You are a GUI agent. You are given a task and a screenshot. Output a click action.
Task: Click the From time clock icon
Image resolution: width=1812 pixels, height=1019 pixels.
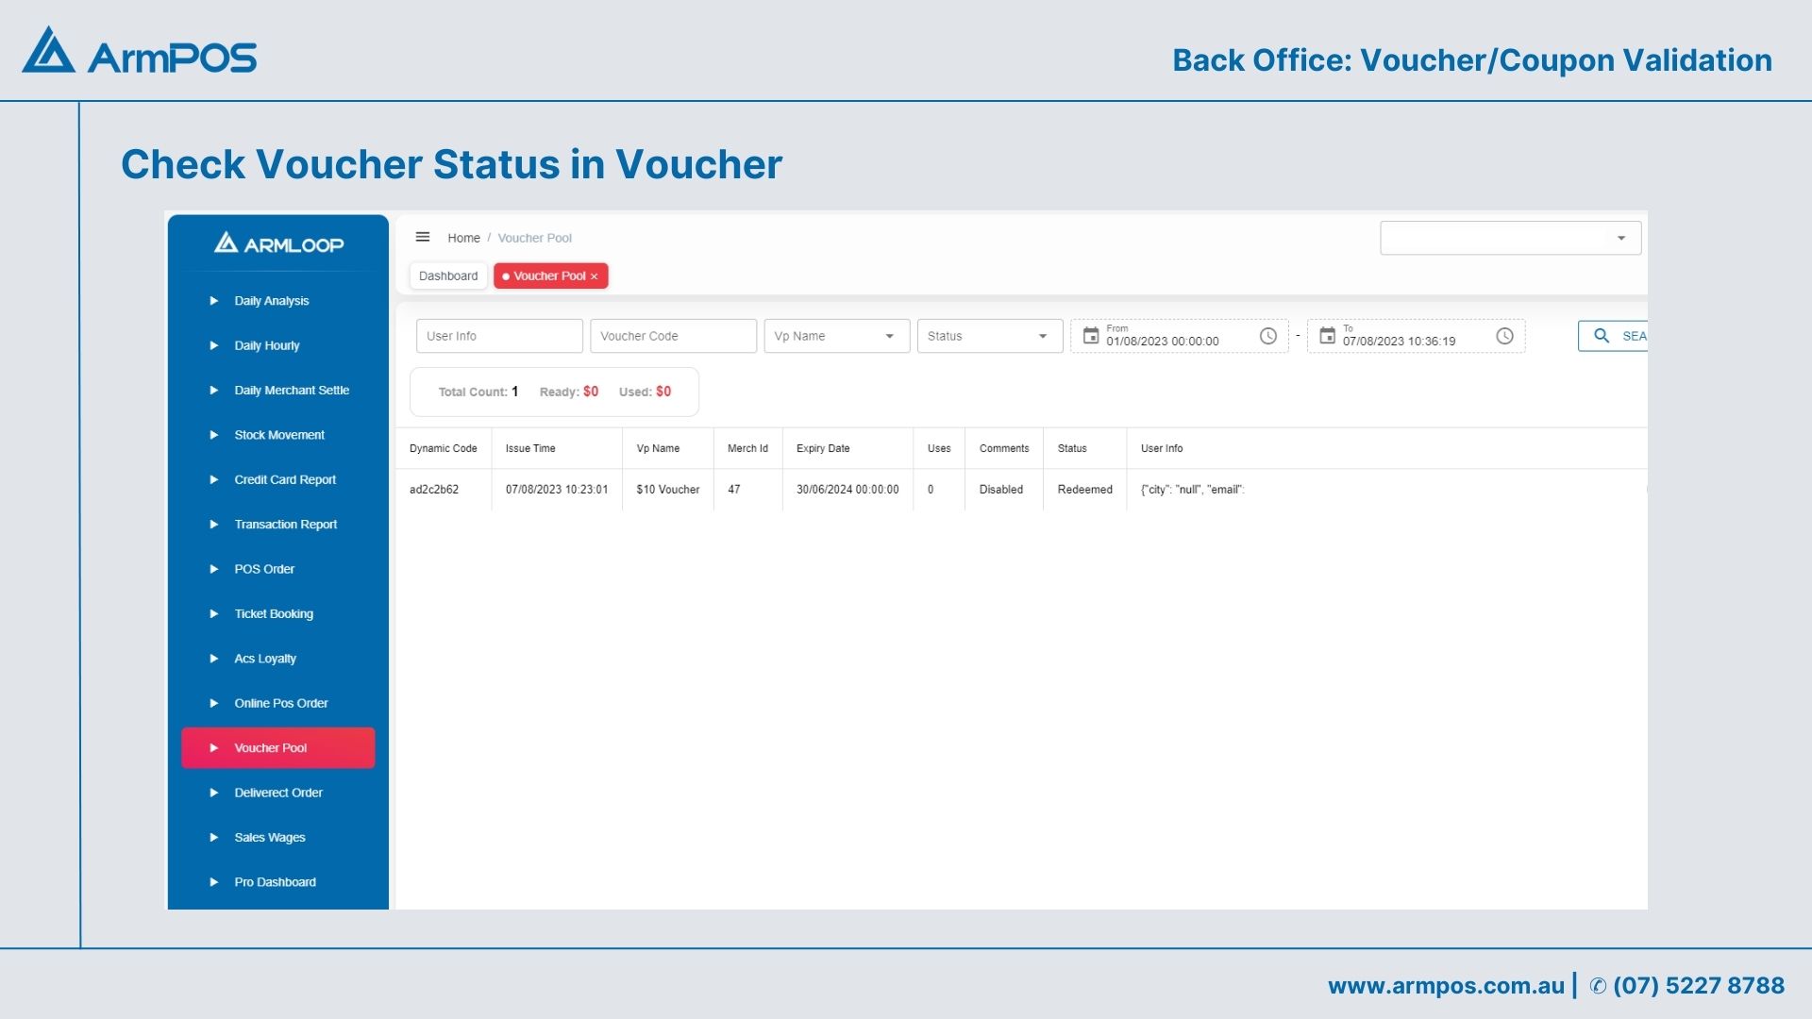tap(1268, 336)
